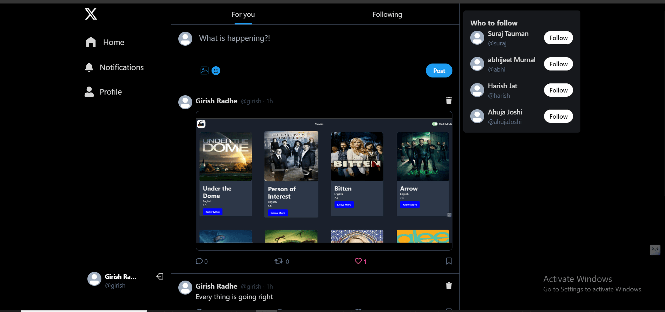Screen dimensions: 665x312
Task: Delete the movie screenshot post via trash icon
Action: (449, 101)
